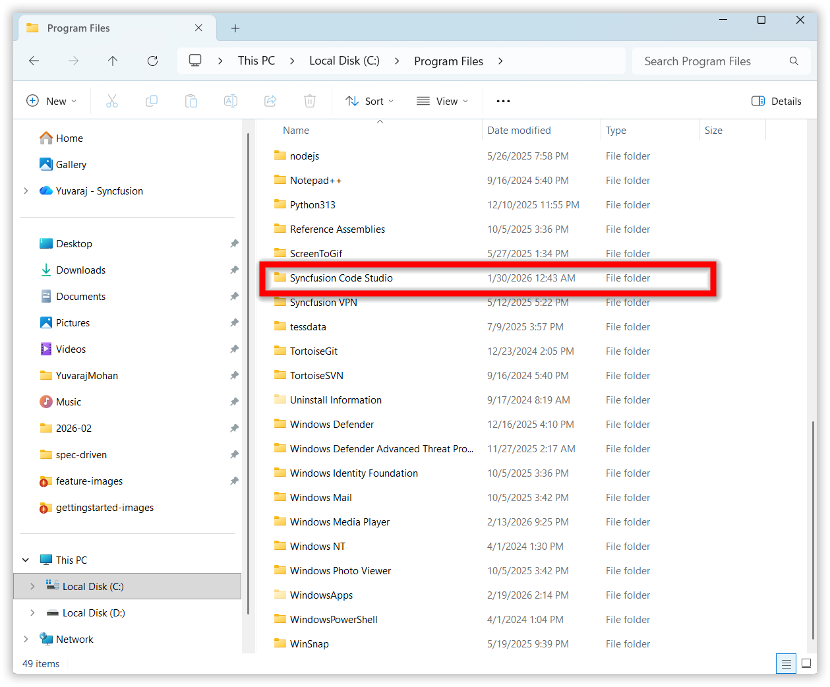The image size is (830, 687).
Task: Click the New button
Action: pos(51,101)
